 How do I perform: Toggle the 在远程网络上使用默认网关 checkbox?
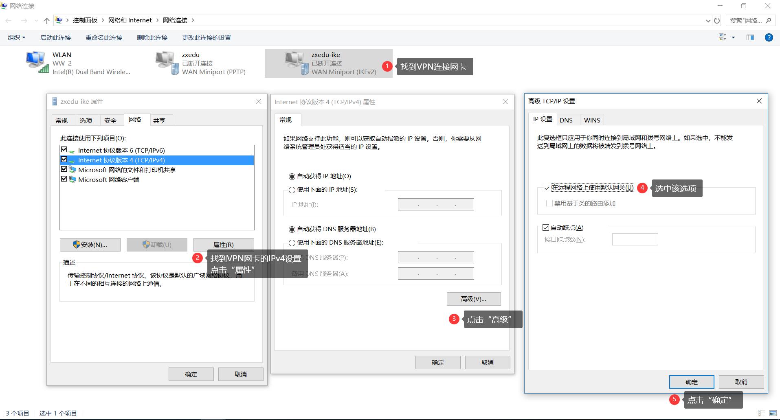click(547, 188)
